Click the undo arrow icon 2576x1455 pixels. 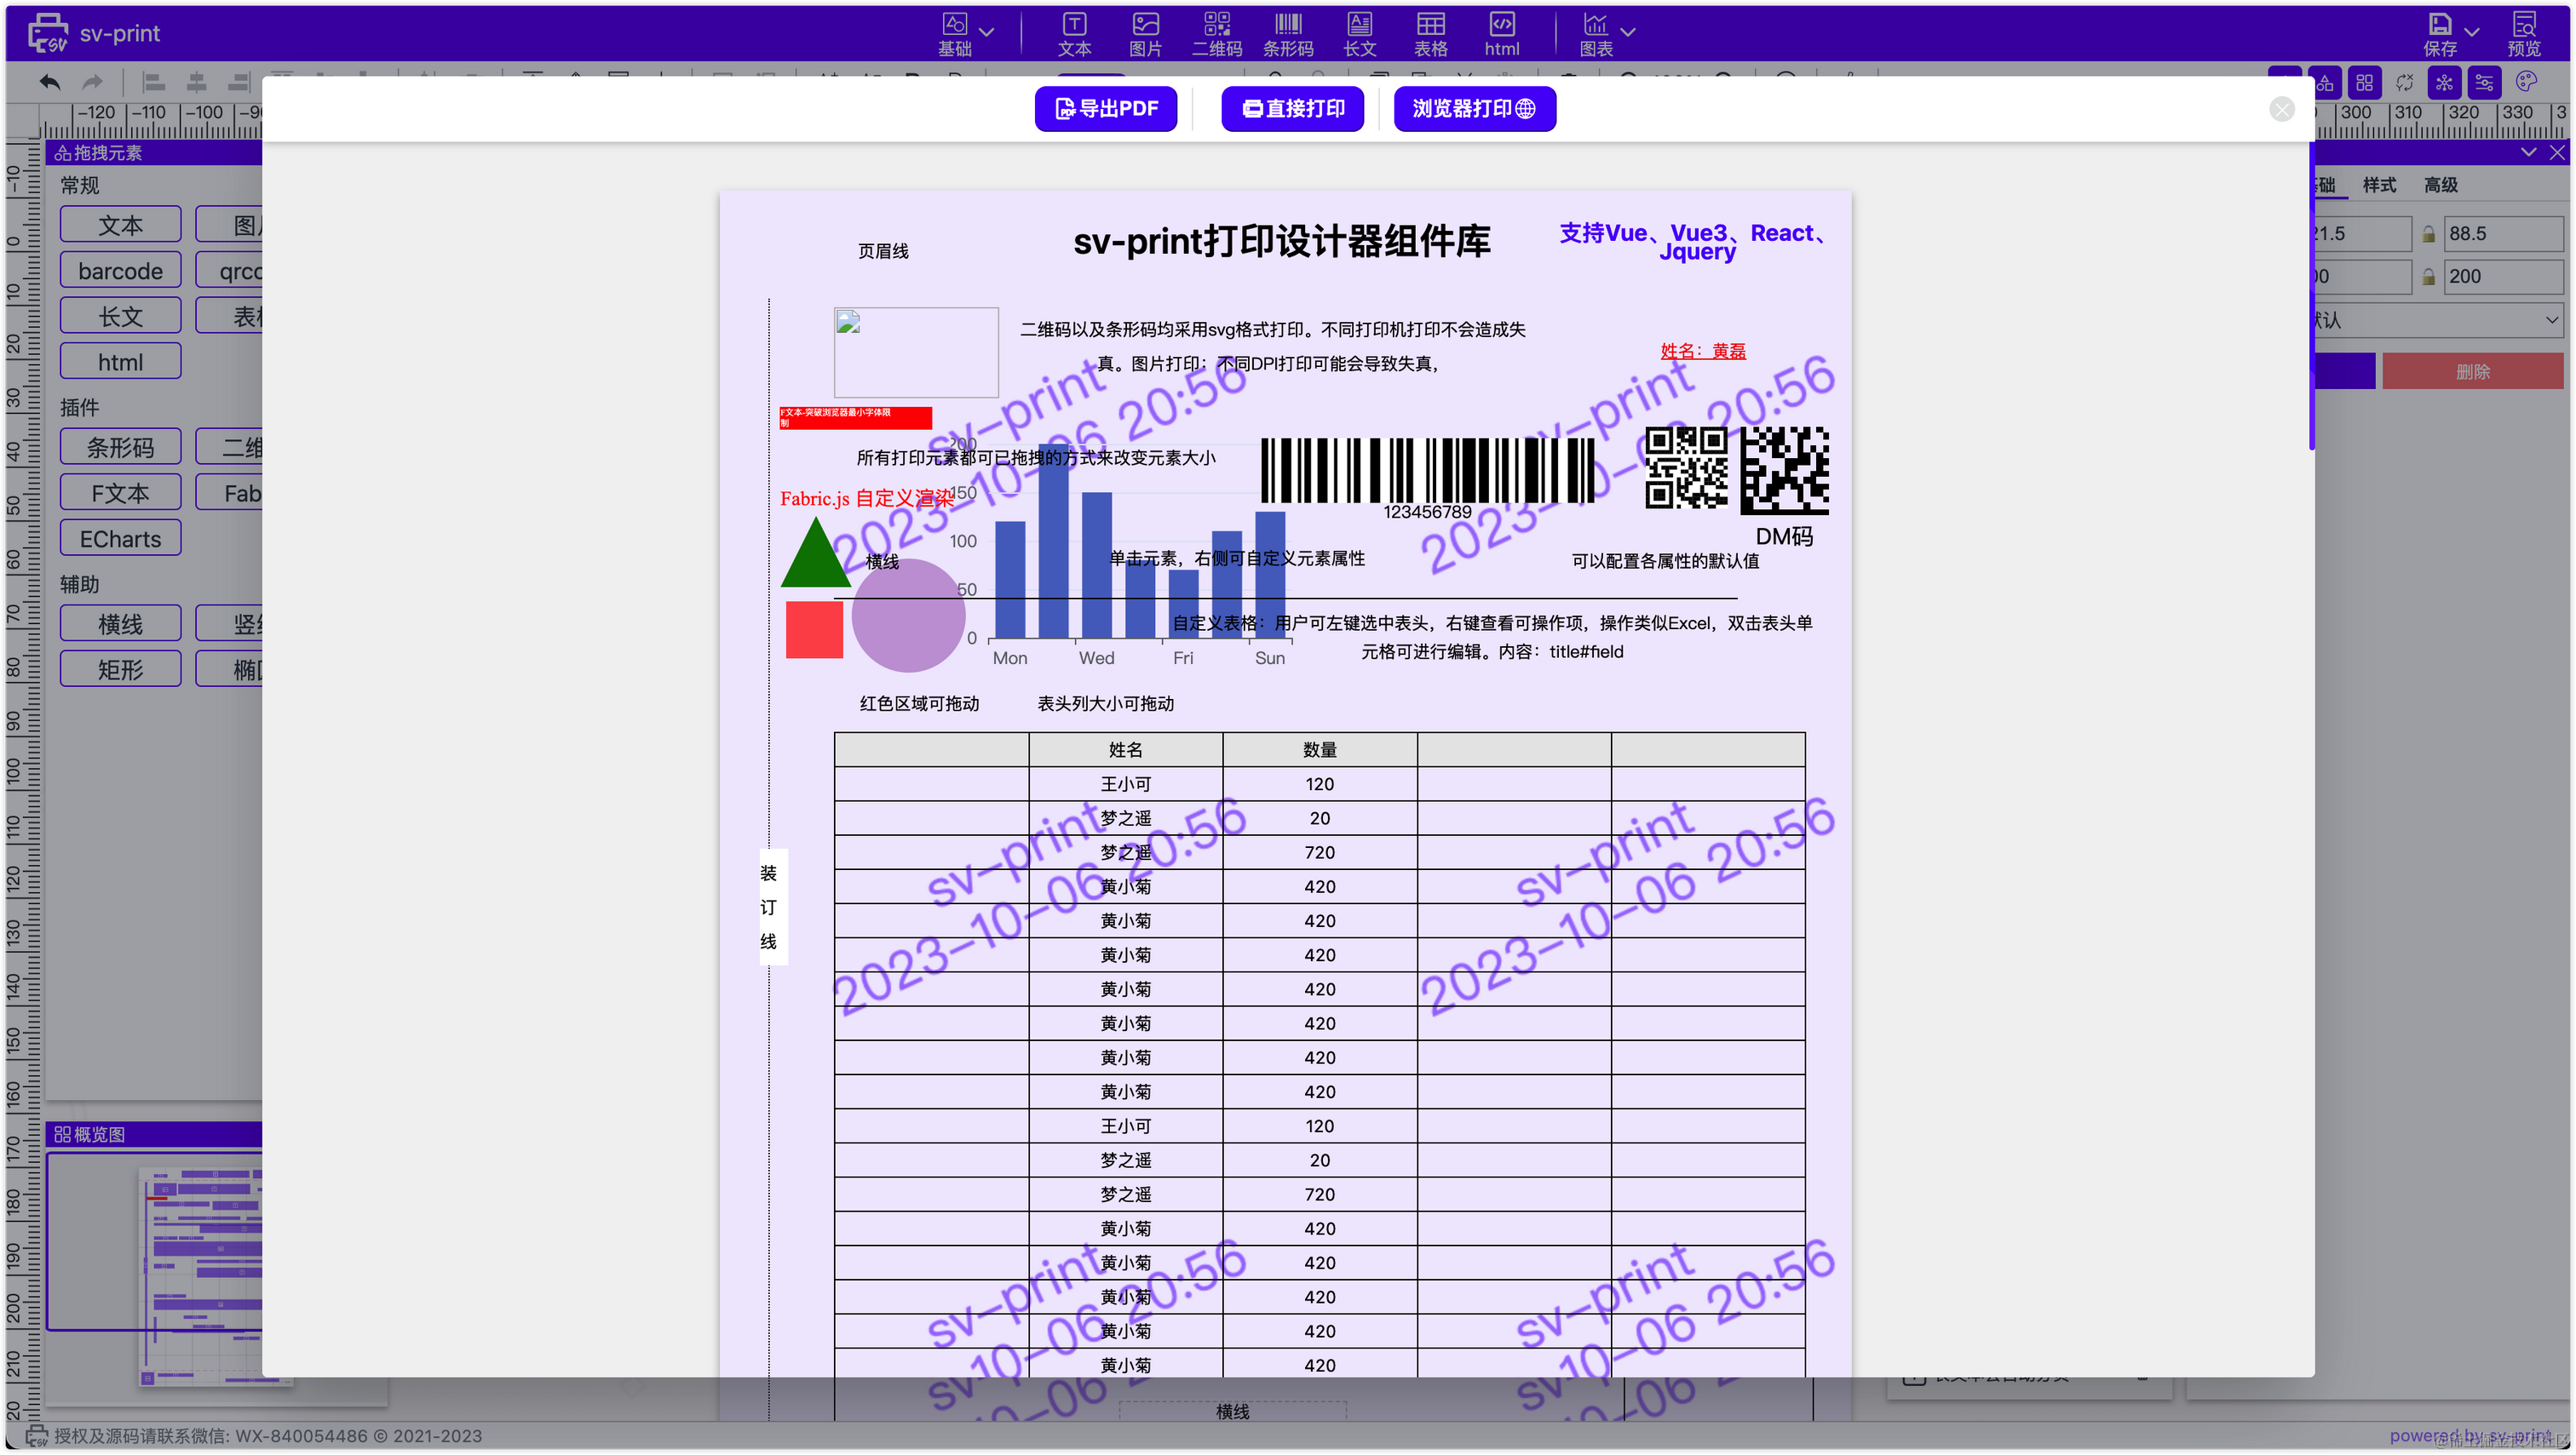click(50, 82)
